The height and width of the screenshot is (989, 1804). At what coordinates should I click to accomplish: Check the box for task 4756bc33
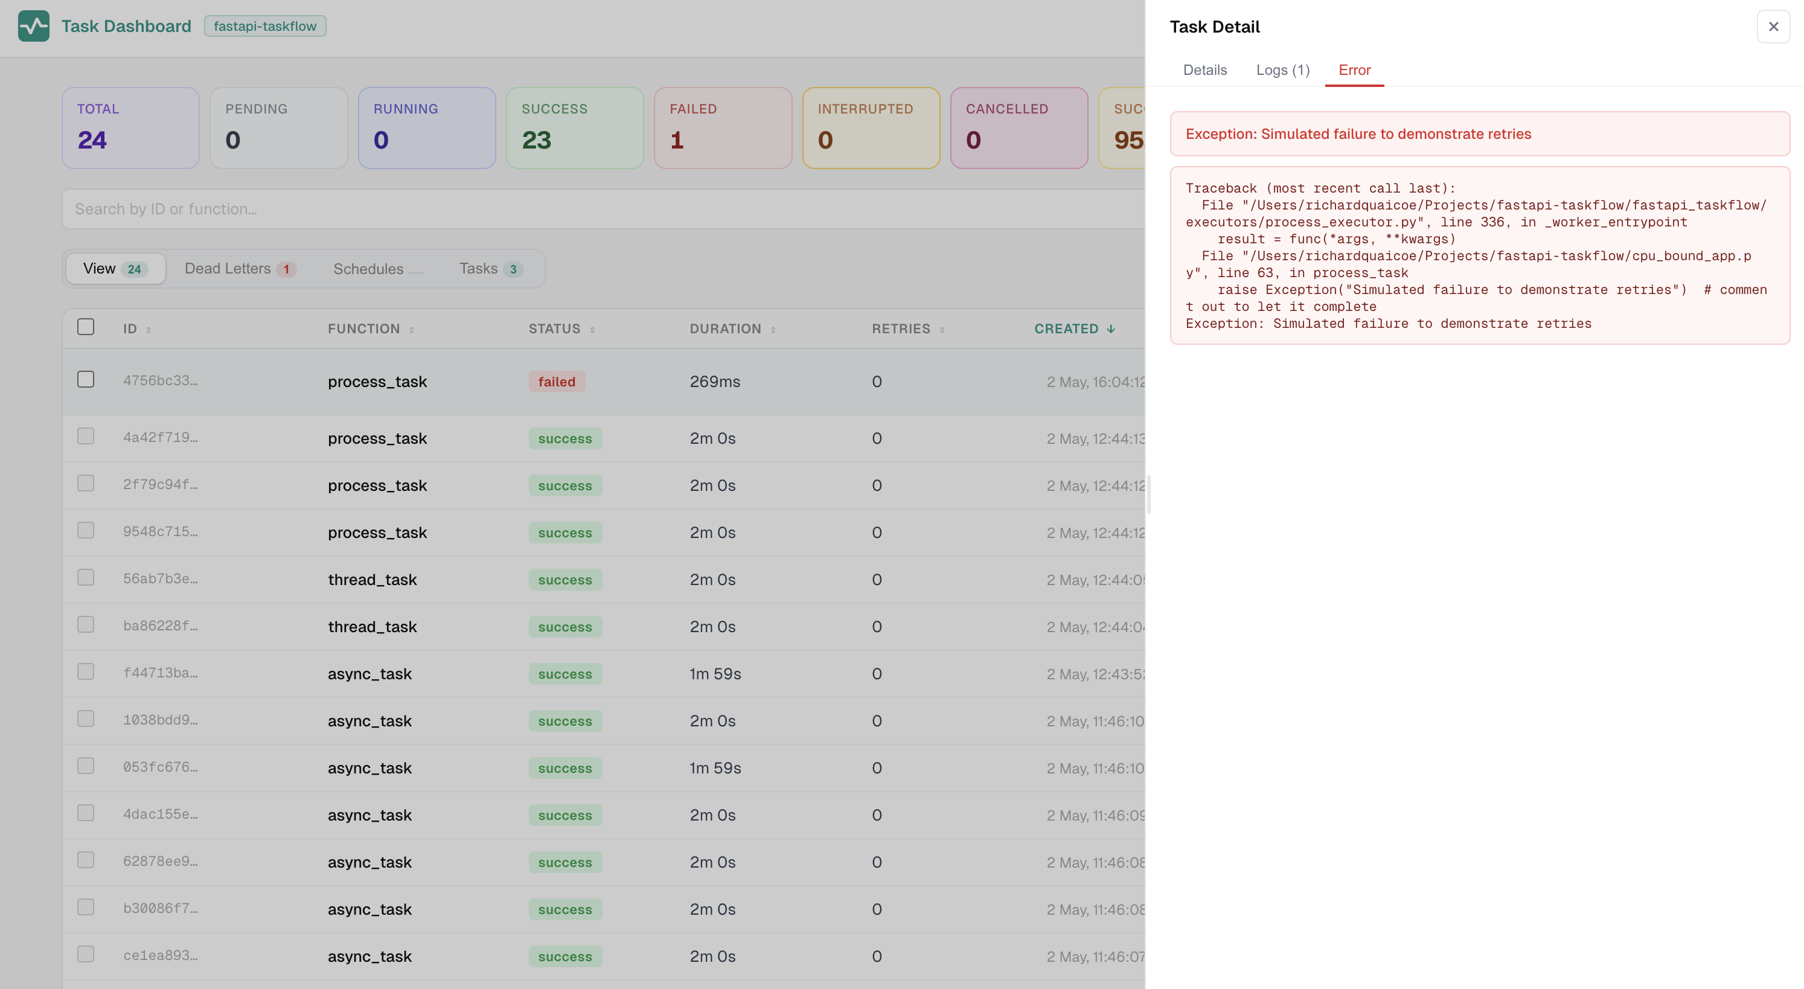(x=86, y=379)
